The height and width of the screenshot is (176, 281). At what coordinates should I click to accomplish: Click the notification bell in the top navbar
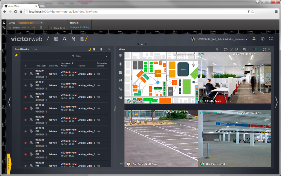click(x=254, y=39)
